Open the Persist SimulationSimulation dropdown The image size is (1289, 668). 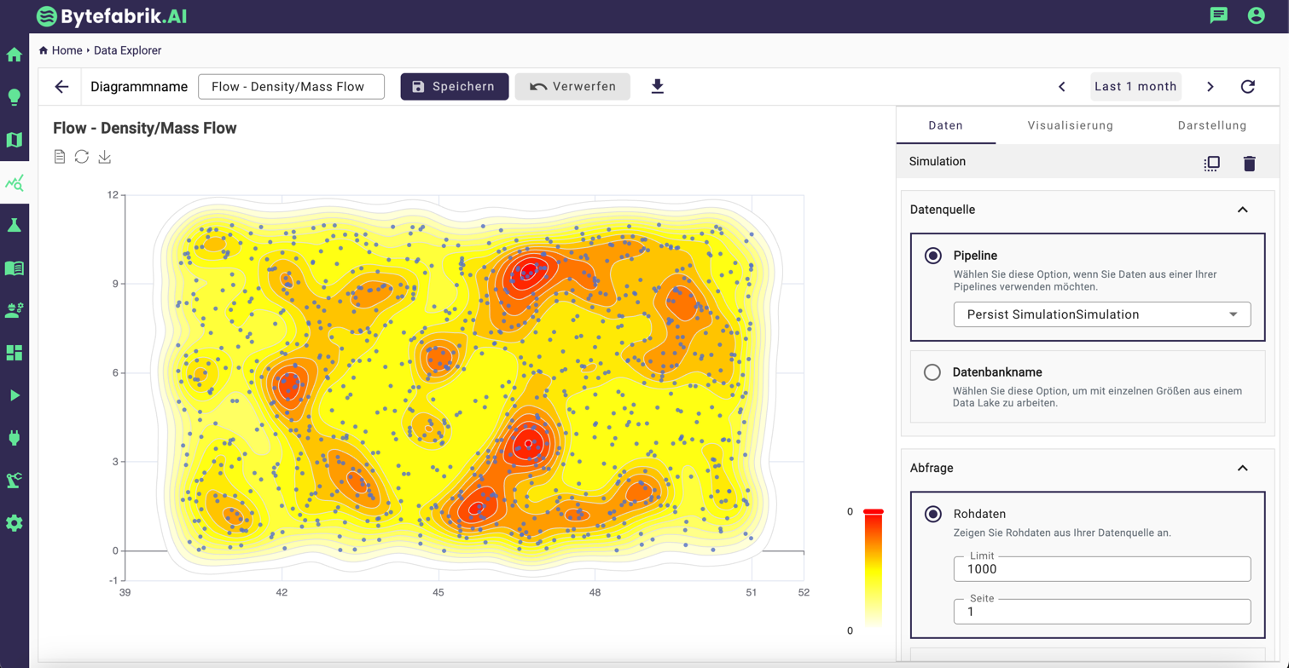(1101, 314)
